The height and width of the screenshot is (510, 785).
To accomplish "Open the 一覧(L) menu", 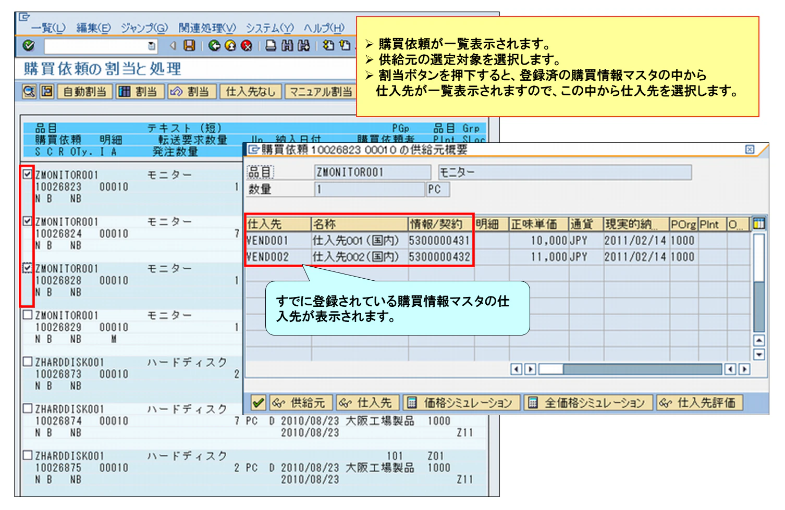I will (x=48, y=28).
